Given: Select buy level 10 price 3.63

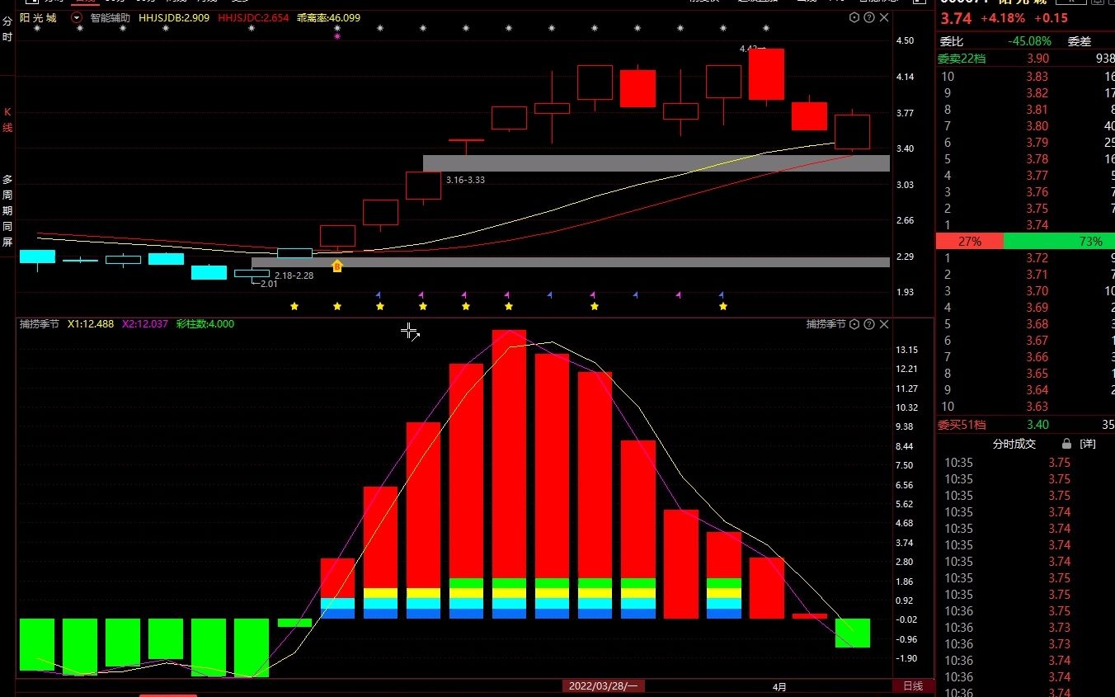Looking at the screenshot, I should coord(1037,406).
